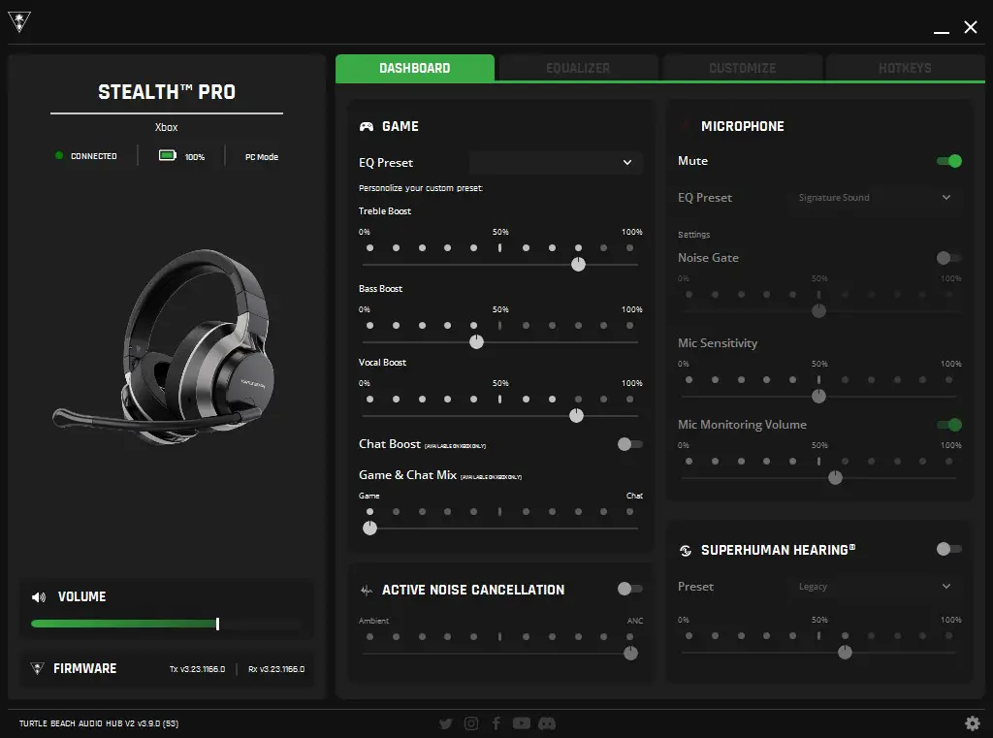
Task: Enable Superhuman Hearing switch
Action: pos(948,549)
